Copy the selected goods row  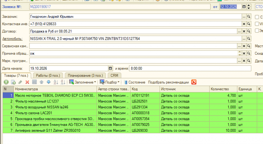pyautogui.click(x=13, y=82)
